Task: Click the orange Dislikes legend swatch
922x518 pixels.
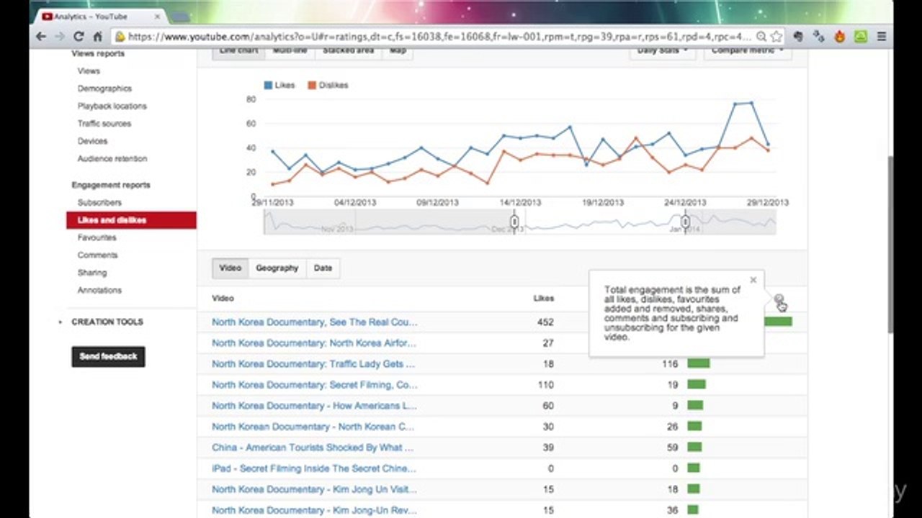Action: (312, 85)
